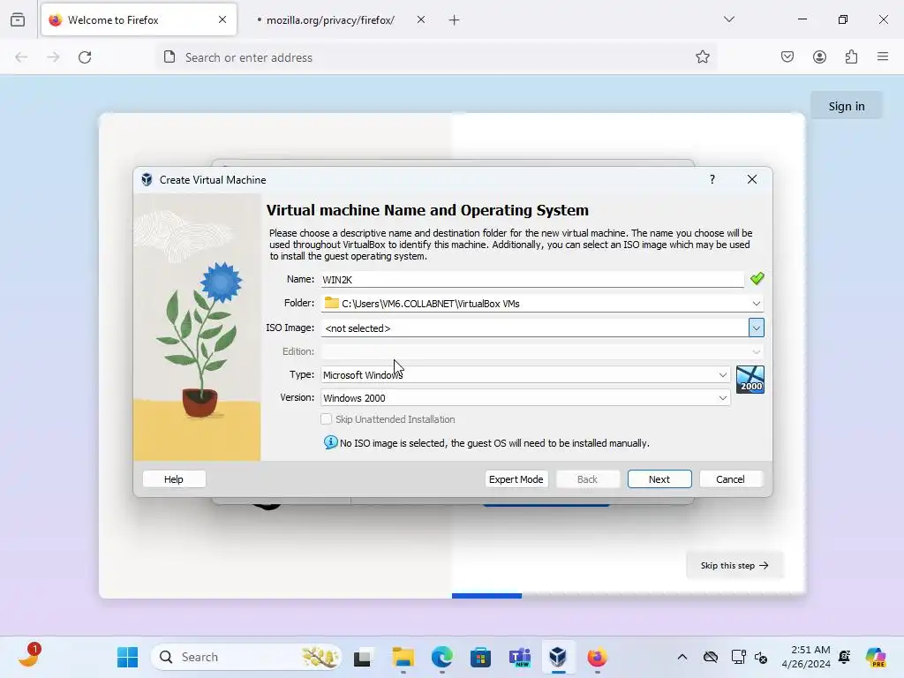Open the Firefox hamburger application menu
Image resolution: width=904 pixels, height=678 pixels.
point(883,56)
